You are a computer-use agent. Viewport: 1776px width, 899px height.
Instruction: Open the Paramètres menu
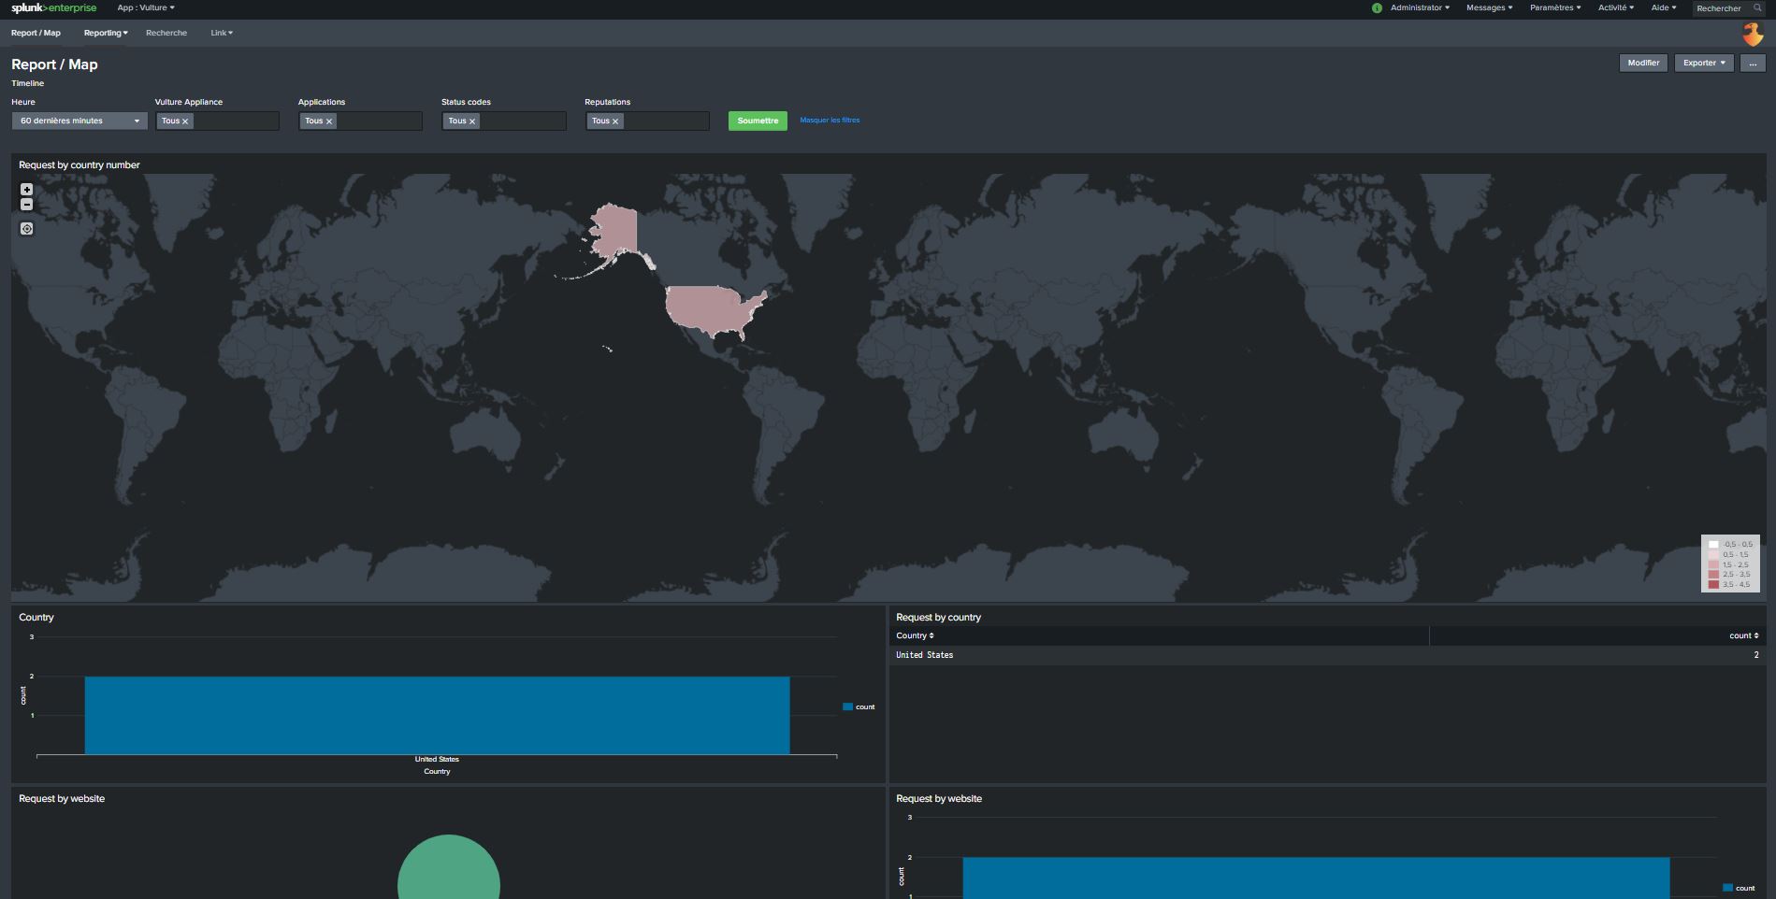(x=1555, y=7)
